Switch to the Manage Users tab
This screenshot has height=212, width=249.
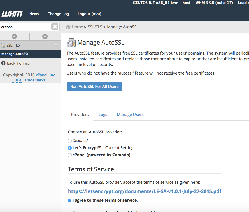tap(130, 115)
